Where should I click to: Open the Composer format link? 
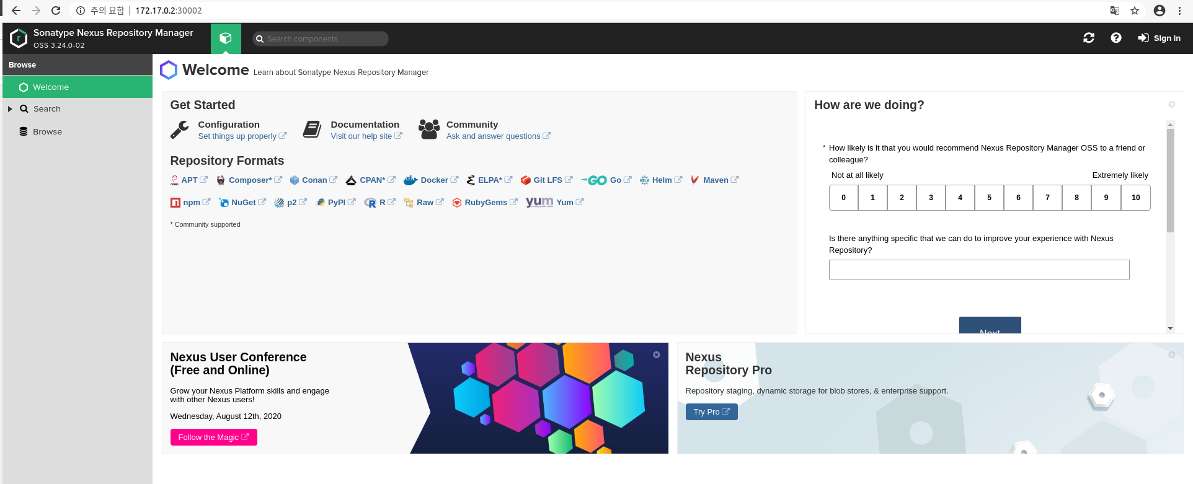tap(249, 180)
